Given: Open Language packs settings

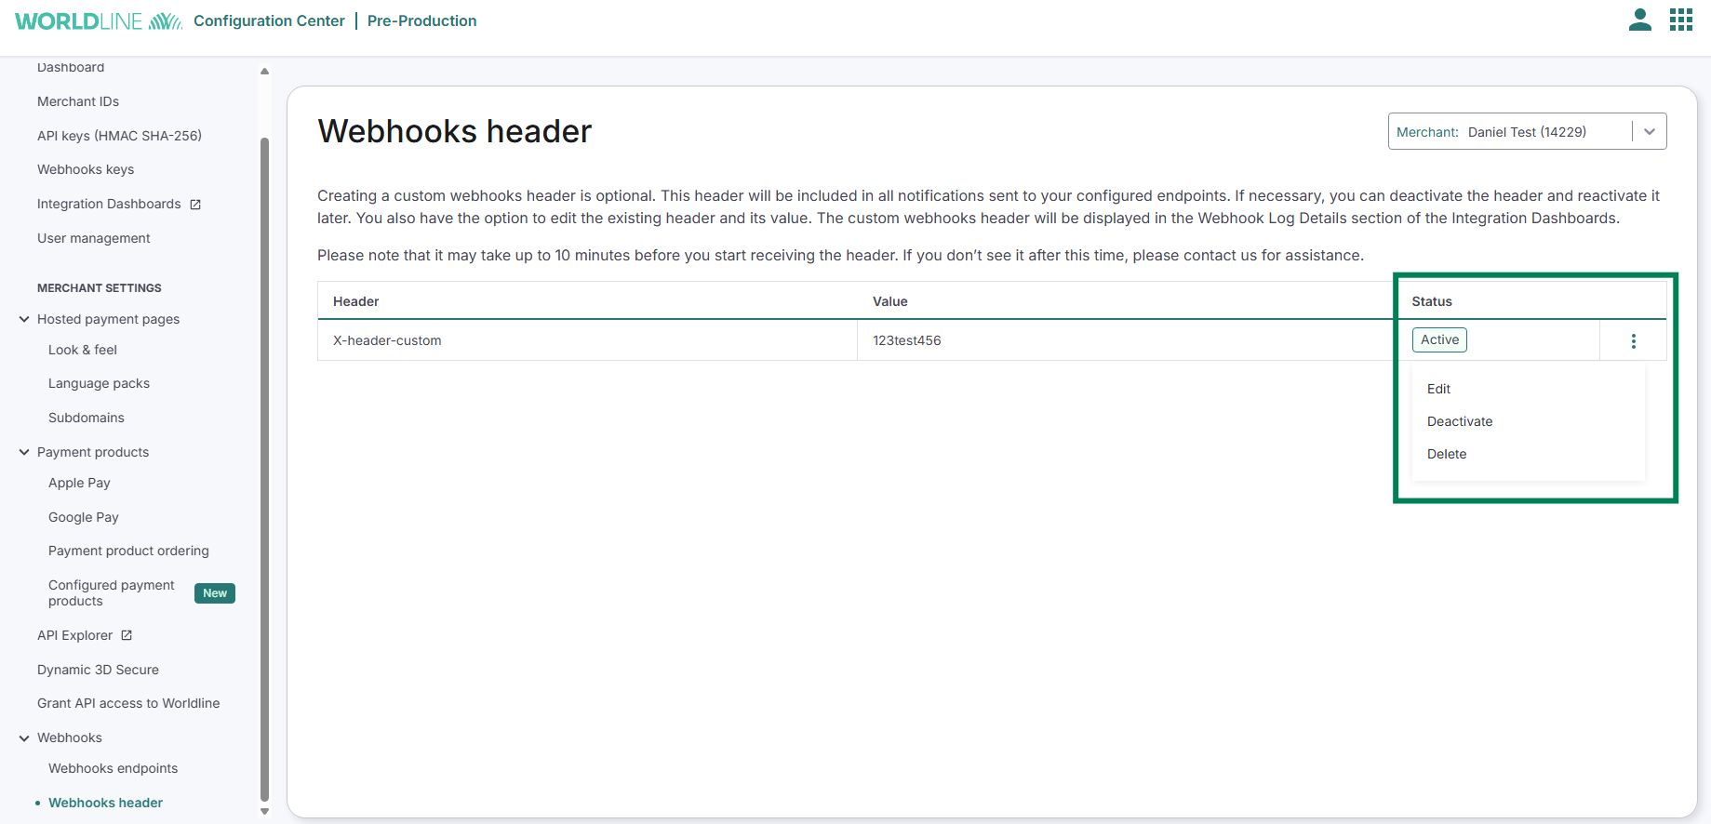Looking at the screenshot, I should coord(99,383).
